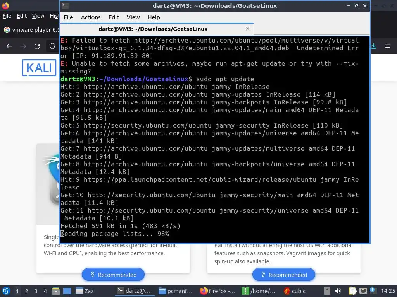The width and height of the screenshot is (397, 297).
Task: Click the Firefox tracking protection shield icon
Action: [52, 46]
